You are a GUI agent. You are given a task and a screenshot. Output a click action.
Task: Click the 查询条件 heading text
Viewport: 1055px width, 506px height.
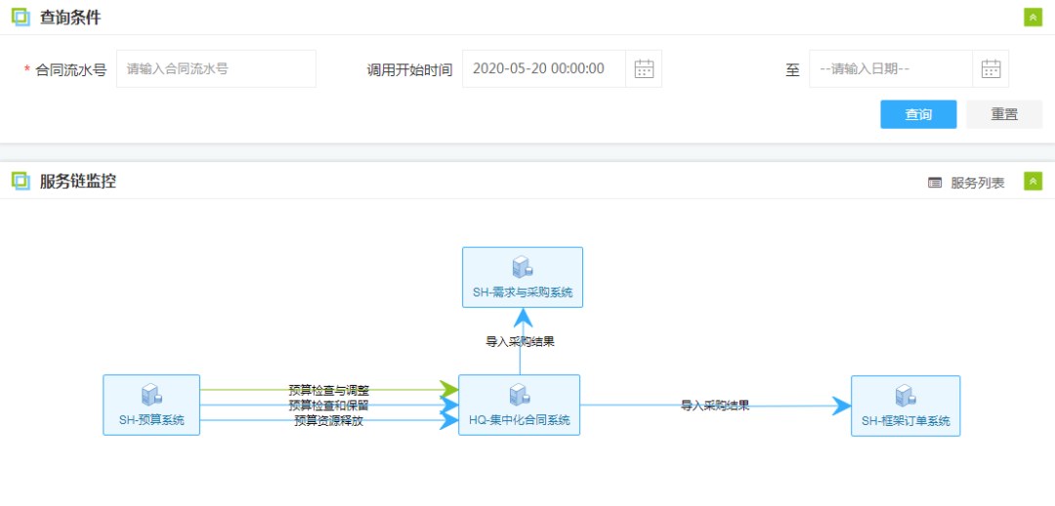tap(70, 18)
